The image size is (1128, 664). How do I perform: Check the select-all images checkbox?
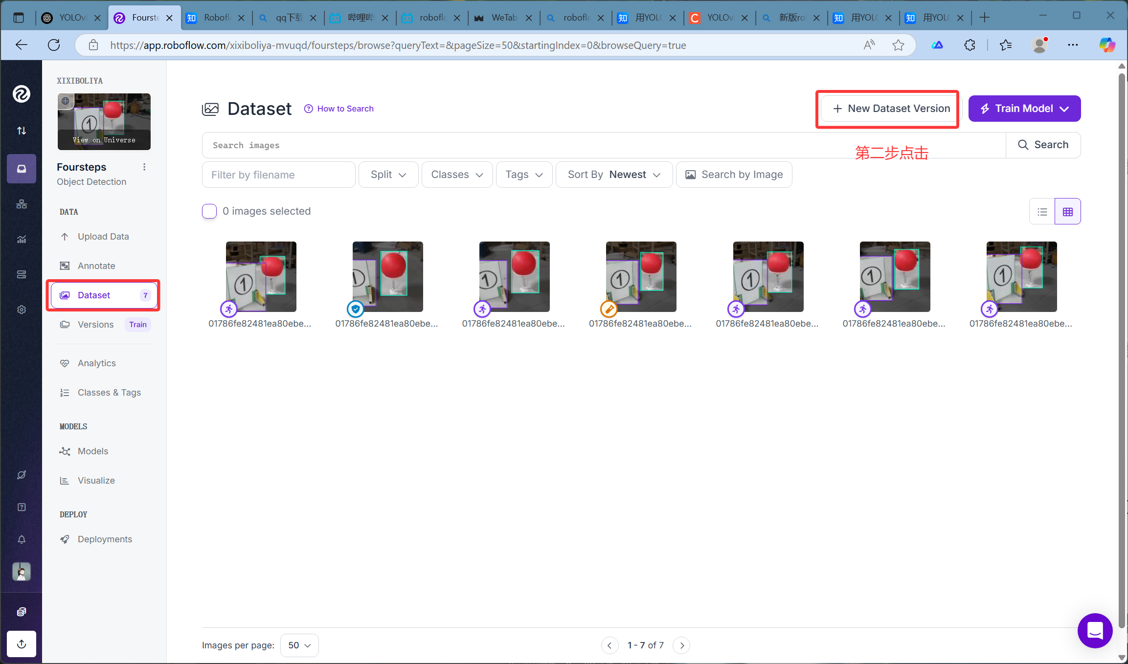pyautogui.click(x=209, y=211)
